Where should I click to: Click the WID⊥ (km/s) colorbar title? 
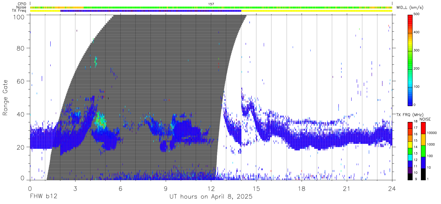click(409, 8)
